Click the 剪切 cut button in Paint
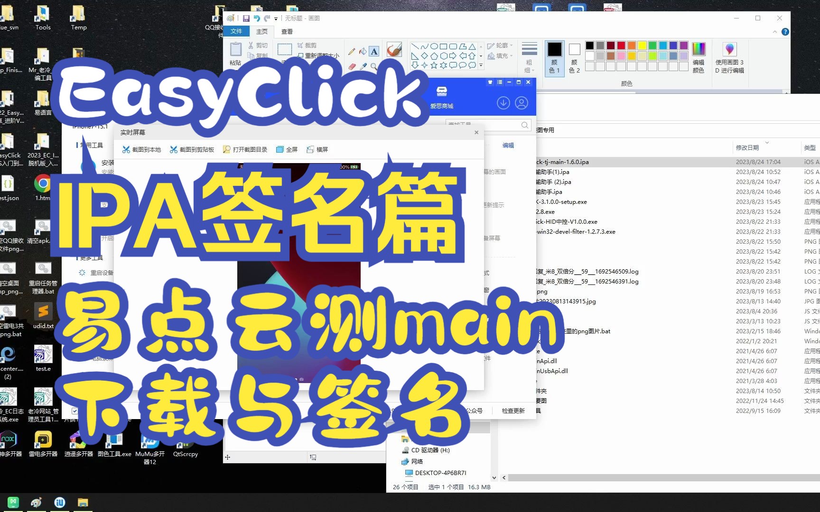Image resolution: width=820 pixels, height=512 pixels. pyautogui.click(x=258, y=46)
